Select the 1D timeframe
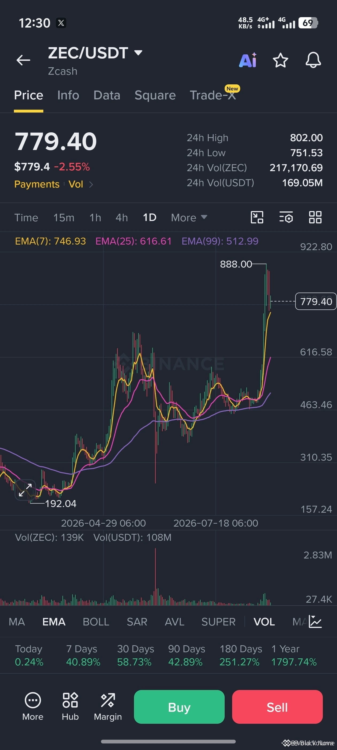Screen dimensions: 337x750 (150, 217)
